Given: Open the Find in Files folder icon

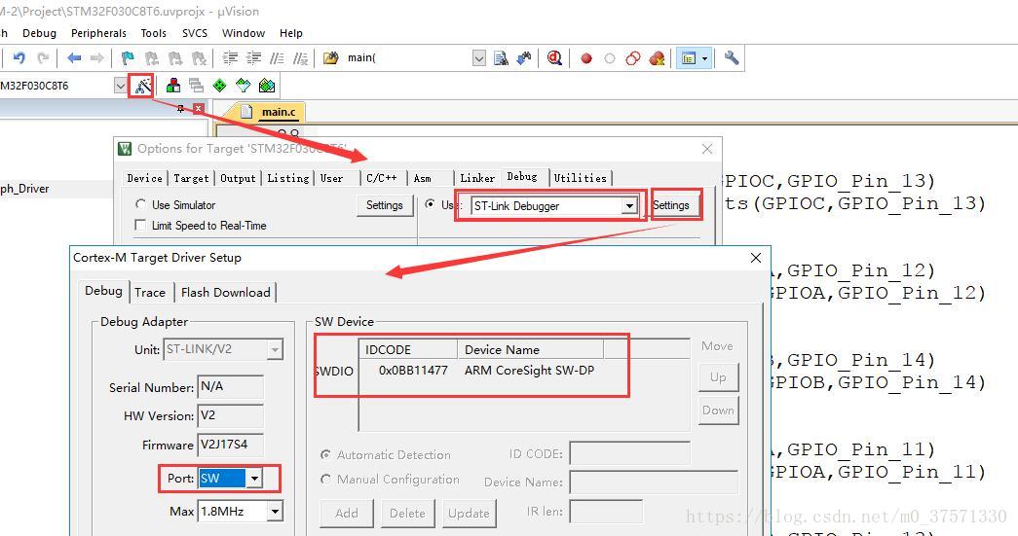Looking at the screenshot, I should click(330, 58).
